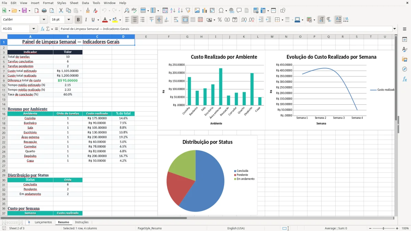
Task: Toggle Underline formatting
Action: [x=93, y=20]
